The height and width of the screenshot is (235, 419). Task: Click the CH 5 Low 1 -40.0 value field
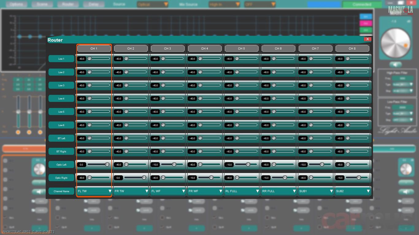click(229, 59)
